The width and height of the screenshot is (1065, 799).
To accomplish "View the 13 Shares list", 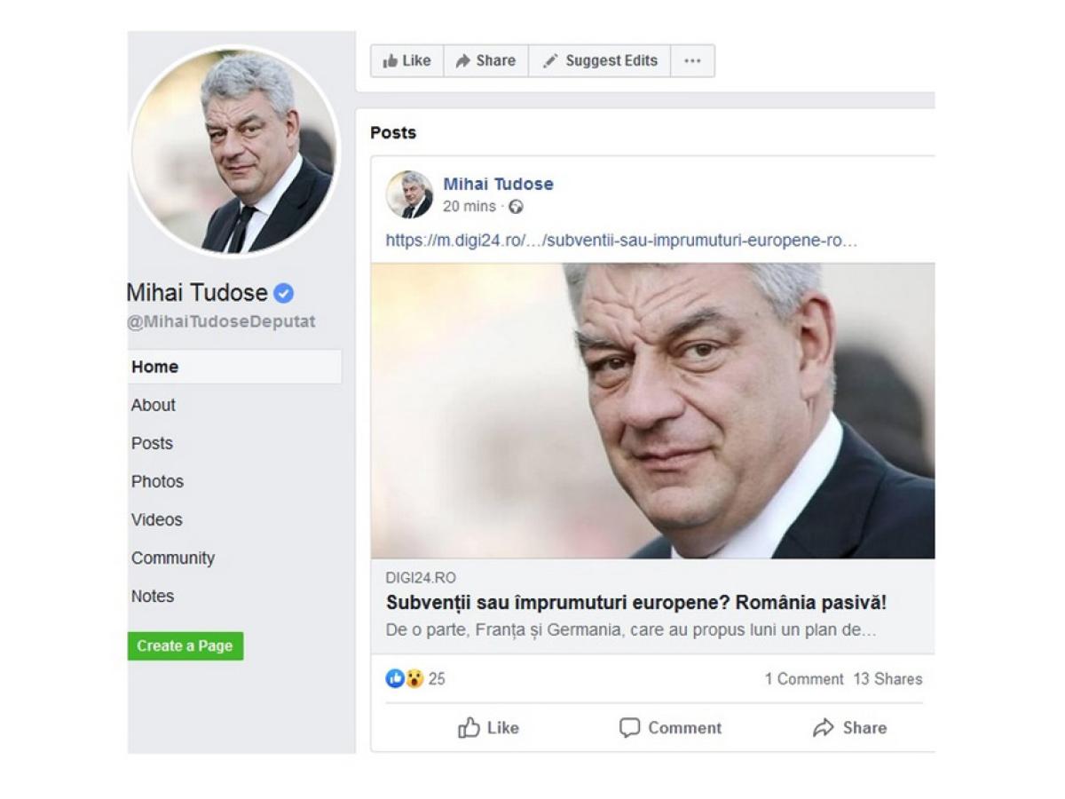I will click(x=887, y=679).
